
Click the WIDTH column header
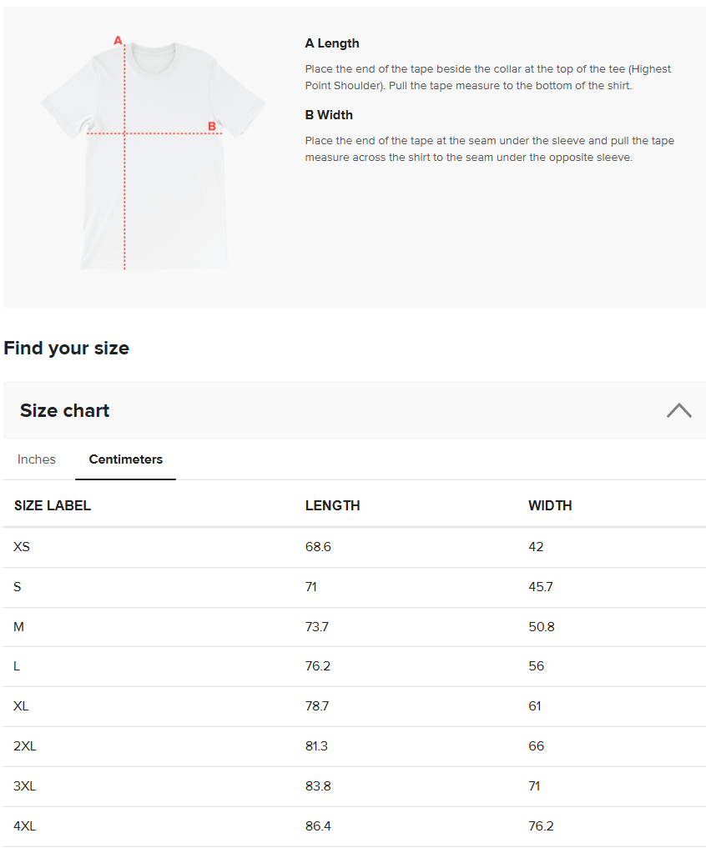[x=550, y=505]
